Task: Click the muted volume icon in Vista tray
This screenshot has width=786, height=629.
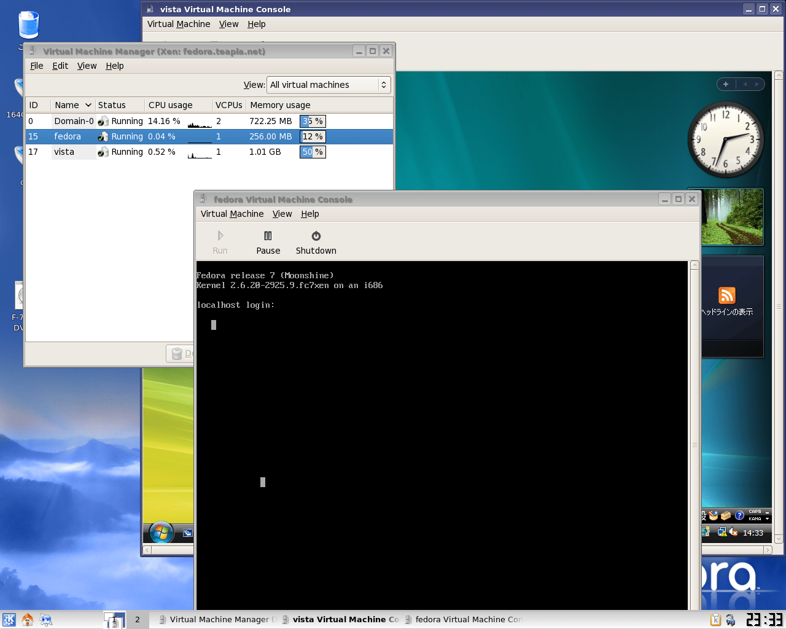Action: point(733,532)
